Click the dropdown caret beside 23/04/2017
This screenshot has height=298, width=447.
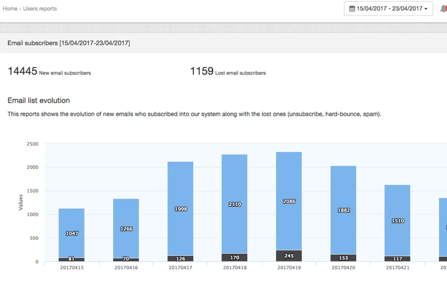click(426, 9)
